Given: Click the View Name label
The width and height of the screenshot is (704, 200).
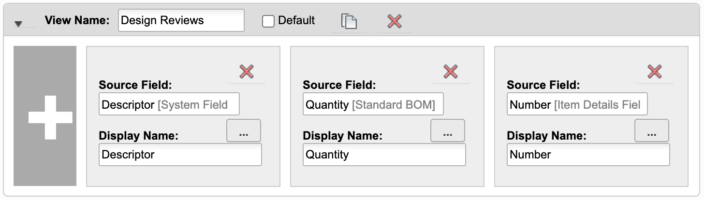Looking at the screenshot, I should pyautogui.click(x=77, y=21).
